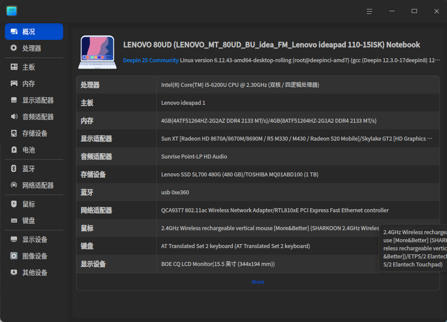This screenshot has height=322, width=447.
Task: Click the 音频适配器 speaker icon
Action: point(14,116)
